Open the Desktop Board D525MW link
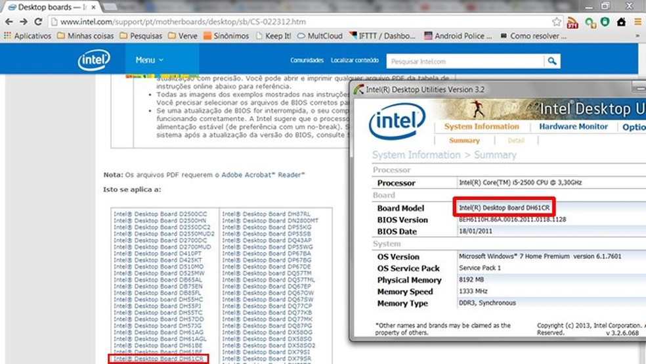 point(159,273)
